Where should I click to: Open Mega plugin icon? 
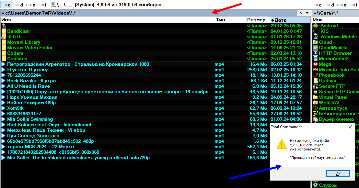point(316,64)
